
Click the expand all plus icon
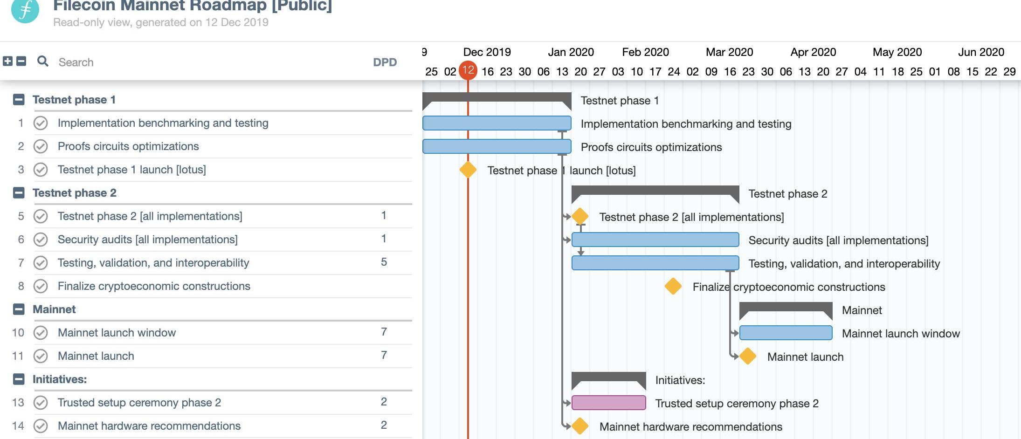(7, 61)
